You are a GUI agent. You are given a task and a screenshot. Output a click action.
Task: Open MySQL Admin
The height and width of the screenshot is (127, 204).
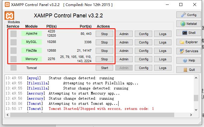[124, 42]
